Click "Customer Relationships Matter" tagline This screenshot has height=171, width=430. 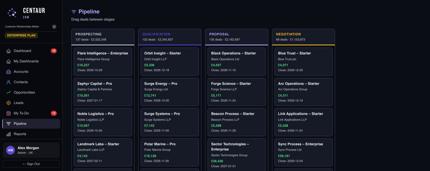coord(22,27)
